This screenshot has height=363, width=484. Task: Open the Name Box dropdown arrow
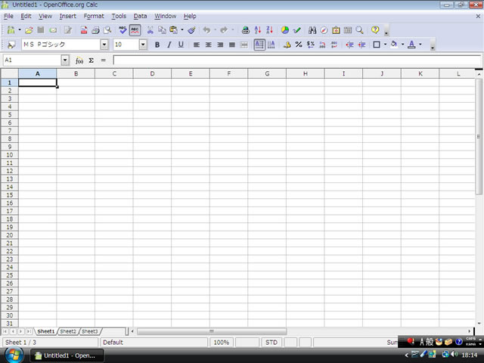click(64, 60)
